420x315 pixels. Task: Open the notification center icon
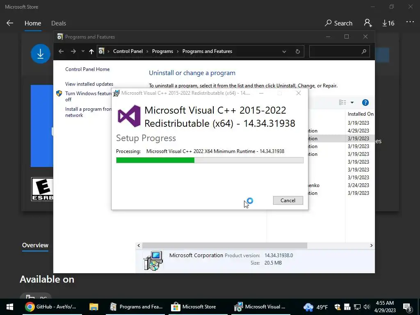point(407,307)
